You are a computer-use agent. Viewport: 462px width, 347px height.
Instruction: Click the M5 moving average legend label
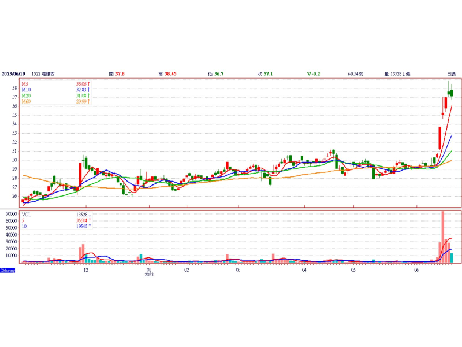click(x=25, y=84)
